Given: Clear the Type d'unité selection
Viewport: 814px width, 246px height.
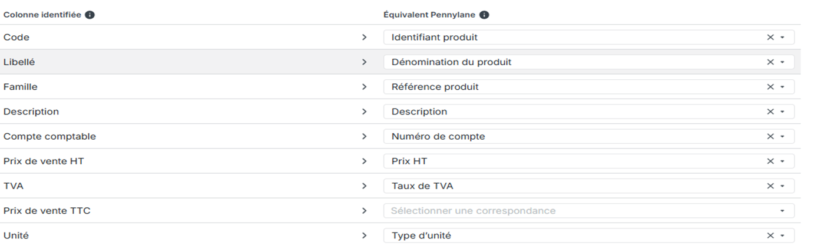Looking at the screenshot, I should (x=770, y=235).
